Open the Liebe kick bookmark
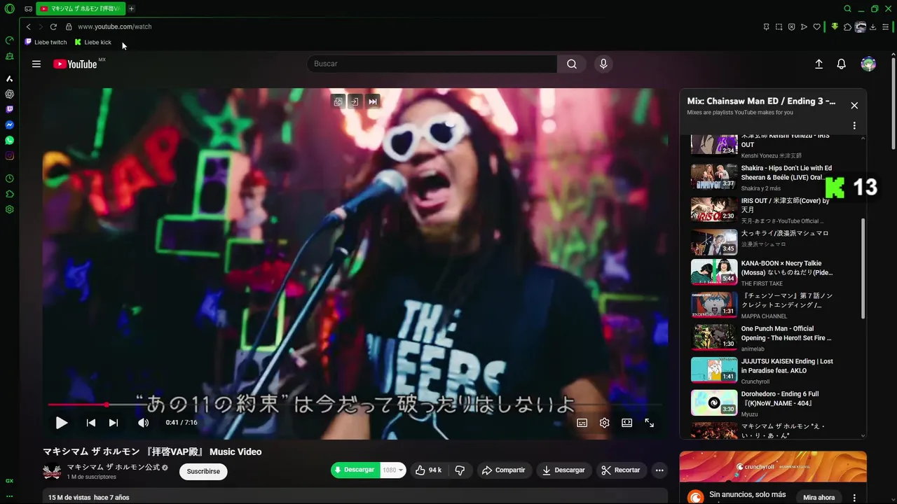This screenshot has height=504, width=897. click(x=93, y=42)
